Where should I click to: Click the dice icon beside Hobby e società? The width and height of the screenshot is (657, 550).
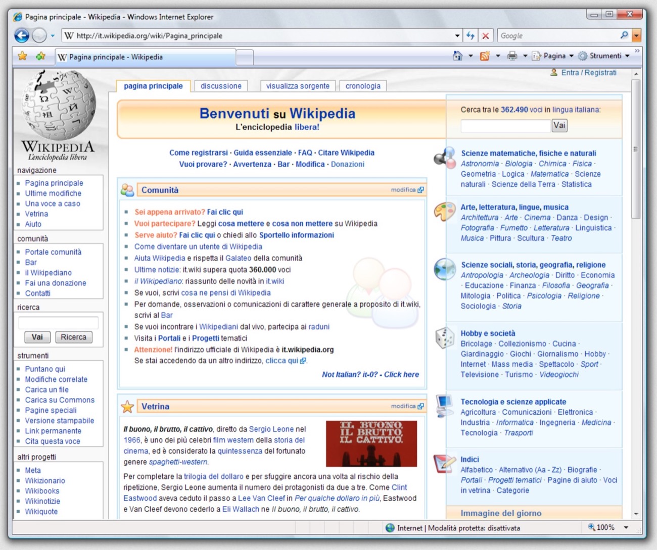(445, 338)
